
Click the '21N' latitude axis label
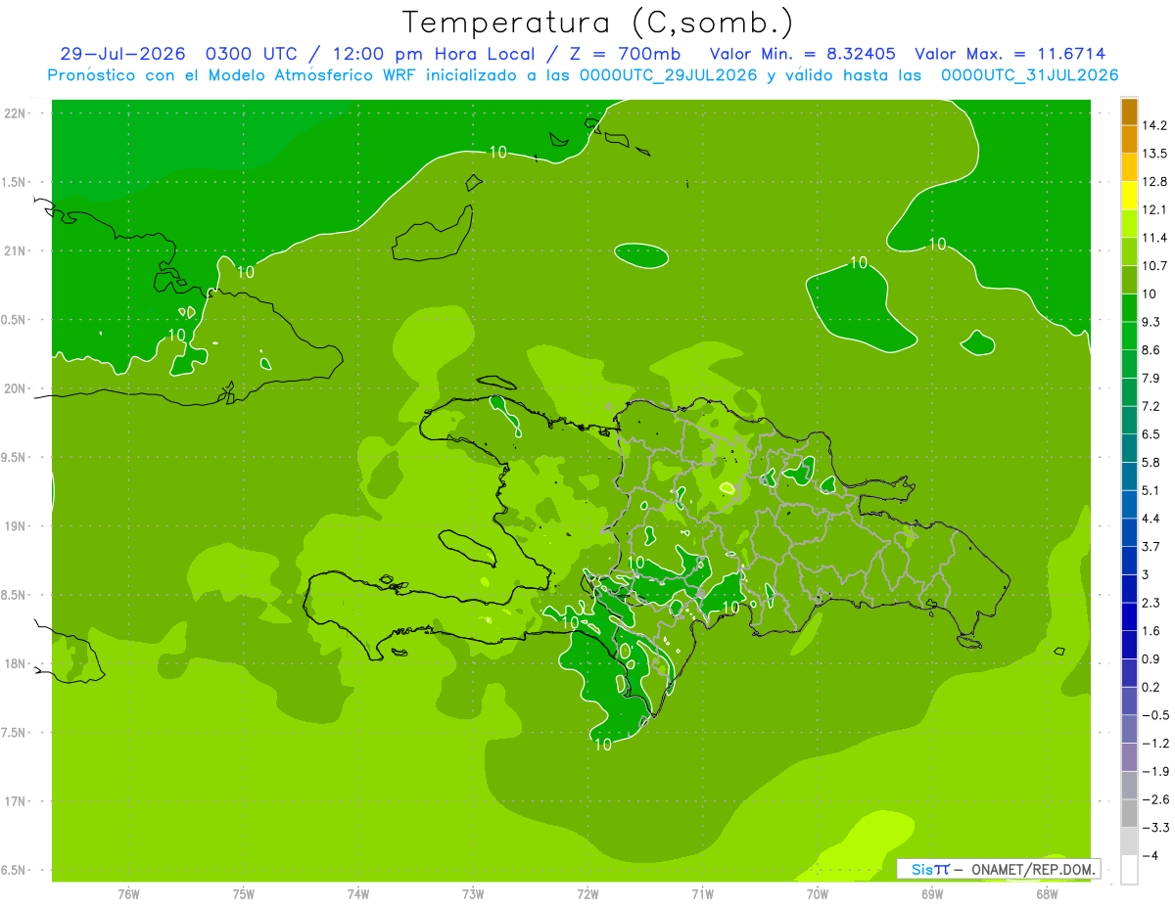(x=17, y=251)
